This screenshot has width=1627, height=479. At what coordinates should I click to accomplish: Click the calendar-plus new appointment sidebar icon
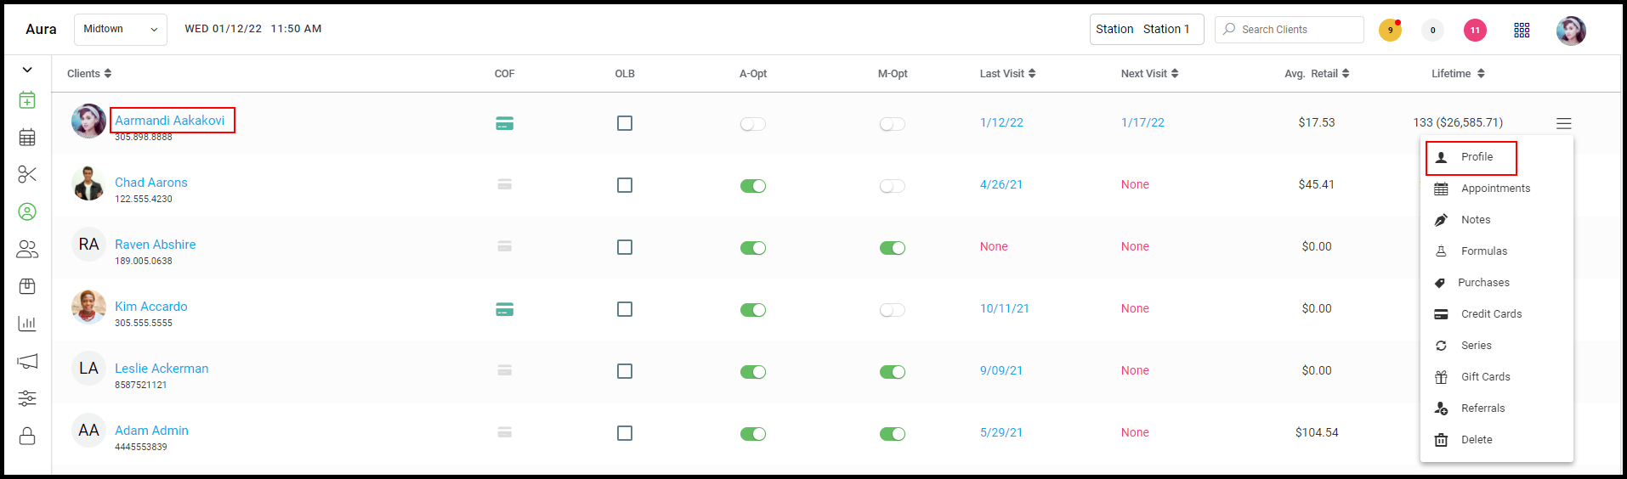click(x=27, y=100)
